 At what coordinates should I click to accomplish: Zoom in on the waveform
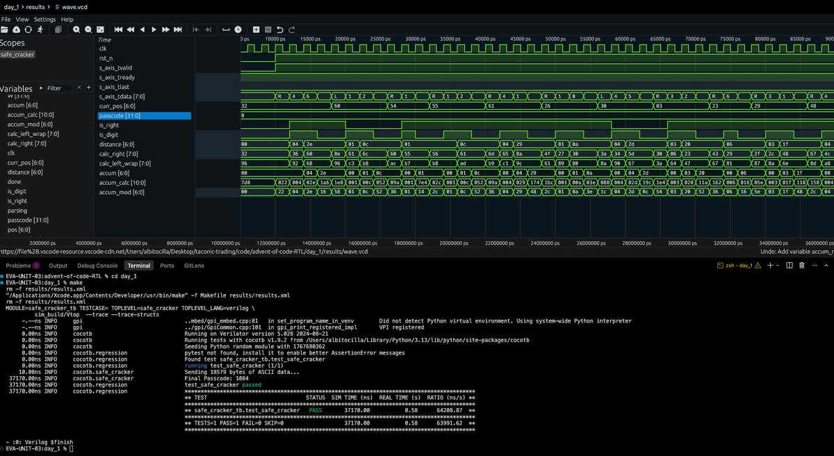[x=76, y=30]
